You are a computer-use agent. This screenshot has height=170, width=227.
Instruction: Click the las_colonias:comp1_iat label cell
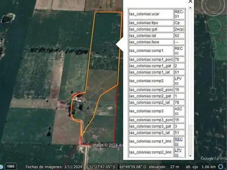point(151,72)
